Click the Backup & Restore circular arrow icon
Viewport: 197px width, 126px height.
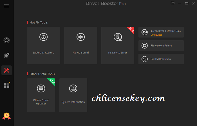[x=43, y=37]
